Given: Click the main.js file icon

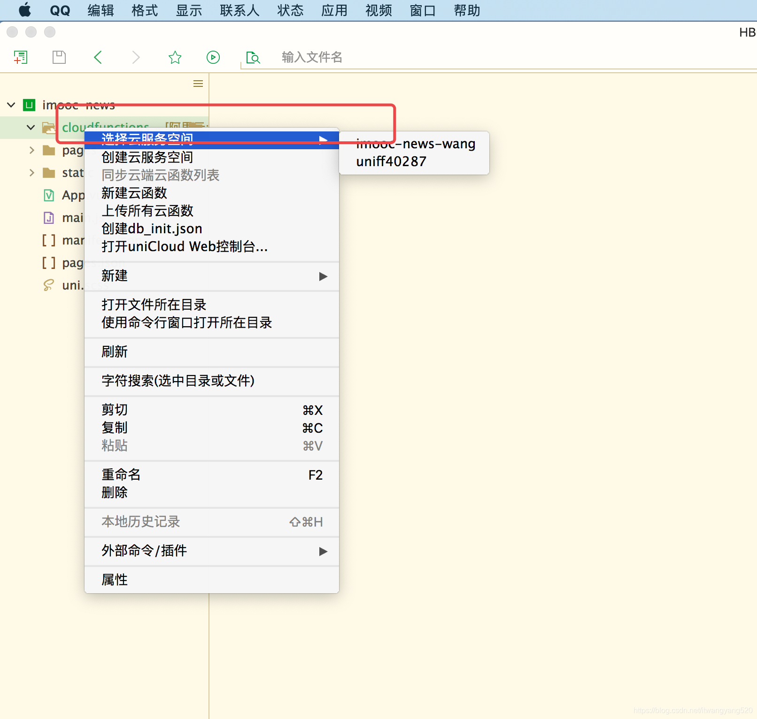Looking at the screenshot, I should coord(49,218).
